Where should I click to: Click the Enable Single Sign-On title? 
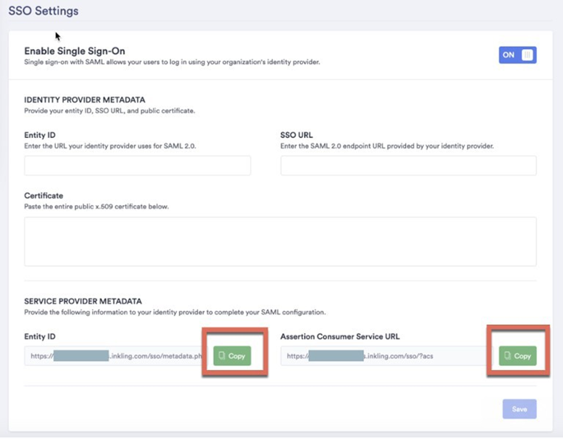click(x=74, y=51)
